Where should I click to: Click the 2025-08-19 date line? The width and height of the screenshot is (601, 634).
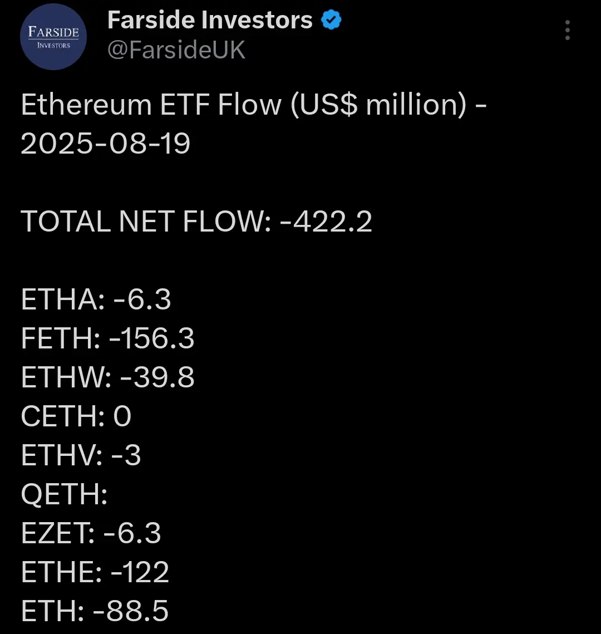[106, 144]
